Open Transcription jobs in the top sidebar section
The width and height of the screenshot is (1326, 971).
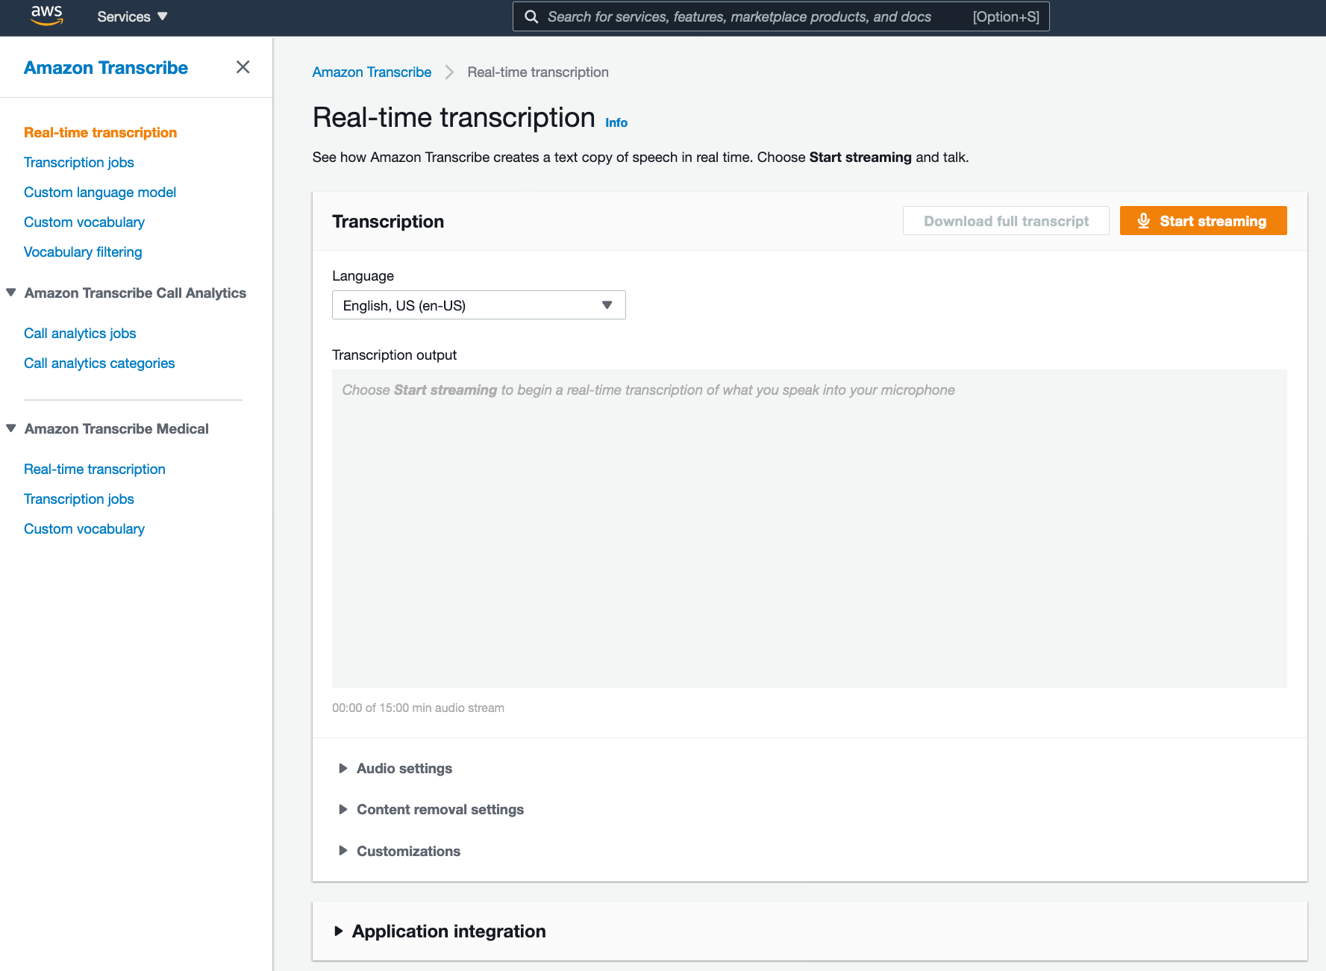click(79, 162)
